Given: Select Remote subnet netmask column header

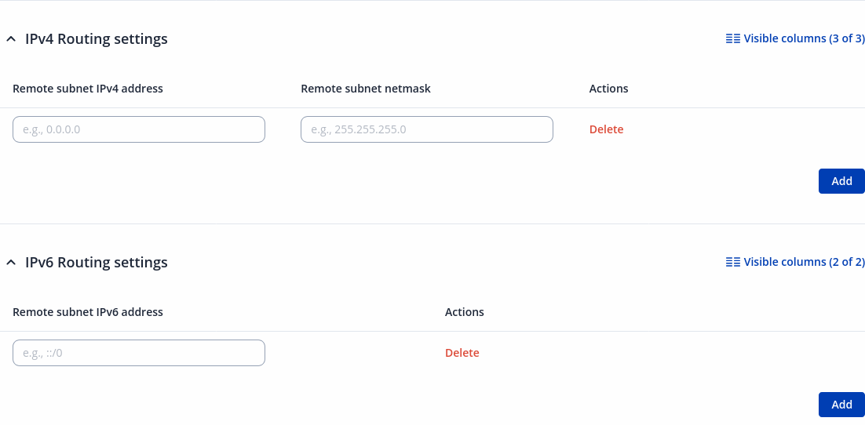Looking at the screenshot, I should [x=366, y=89].
